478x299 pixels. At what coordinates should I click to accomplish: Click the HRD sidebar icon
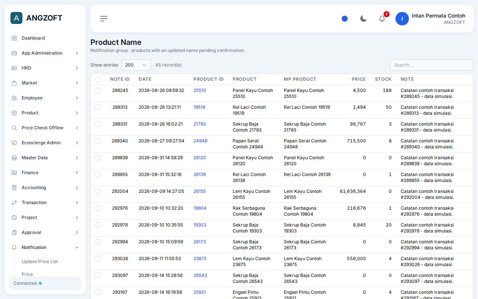(14, 68)
